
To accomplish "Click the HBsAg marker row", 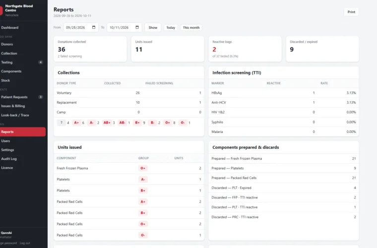I will (283, 93).
